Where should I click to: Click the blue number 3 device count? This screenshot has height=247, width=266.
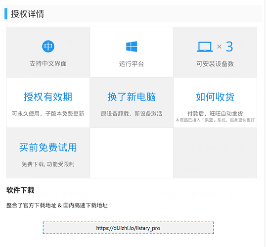pyautogui.click(x=229, y=47)
